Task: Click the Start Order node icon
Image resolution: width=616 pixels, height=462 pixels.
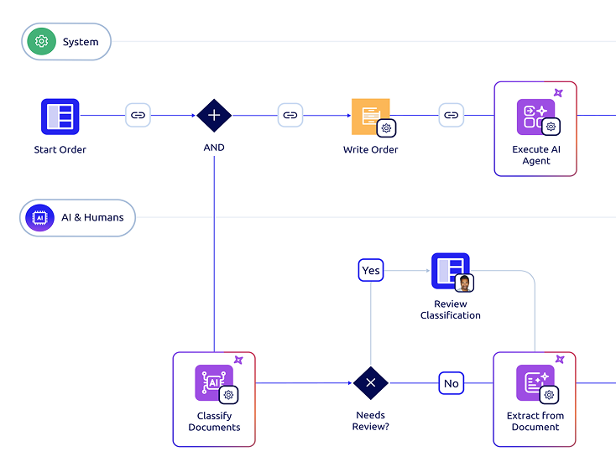Action: [x=60, y=117]
